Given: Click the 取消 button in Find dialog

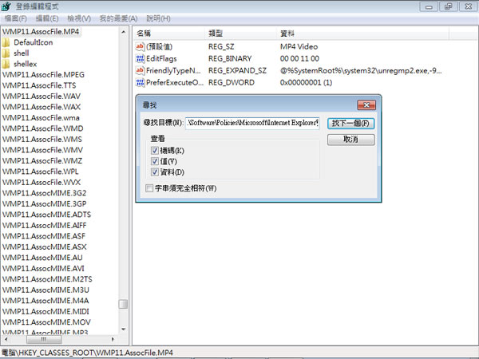Looking at the screenshot, I should pyautogui.click(x=350, y=140).
